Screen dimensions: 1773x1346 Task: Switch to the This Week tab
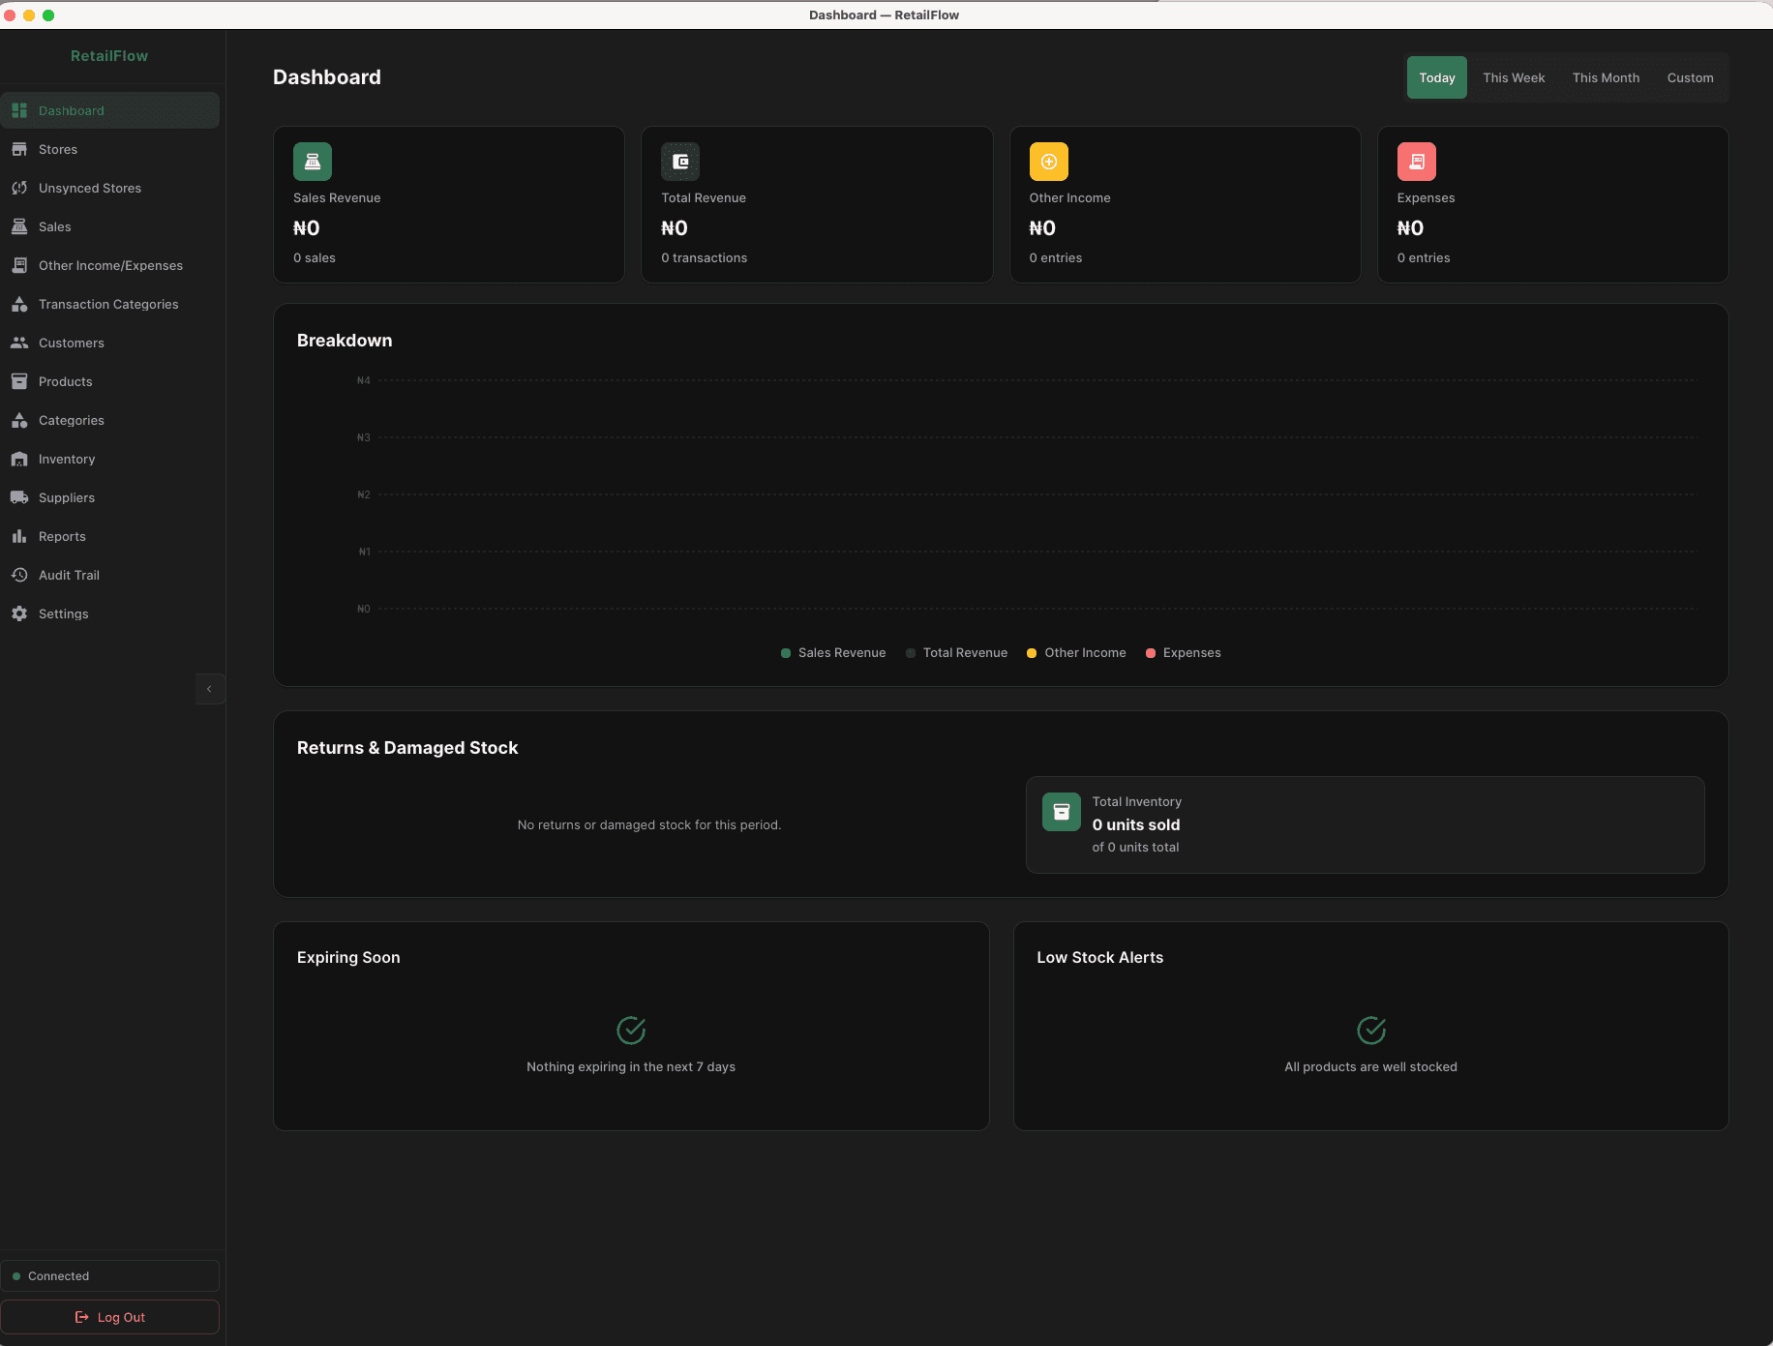tap(1514, 77)
